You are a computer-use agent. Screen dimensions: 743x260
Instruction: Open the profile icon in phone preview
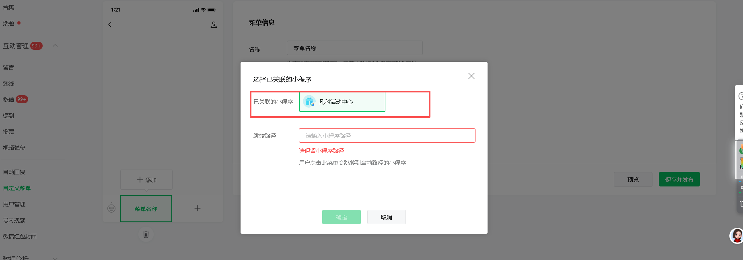tap(214, 25)
